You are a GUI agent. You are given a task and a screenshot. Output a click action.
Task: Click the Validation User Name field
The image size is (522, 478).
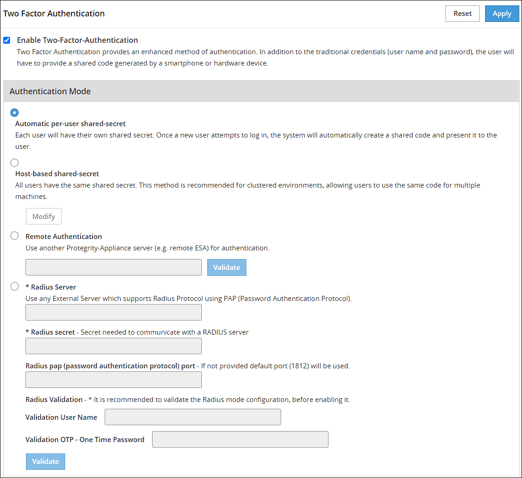193,417
